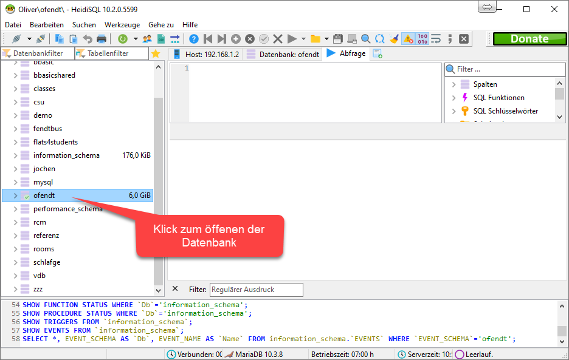Screen dimensions: 569x360
Task: Select the flats4students database
Action: [55, 142]
